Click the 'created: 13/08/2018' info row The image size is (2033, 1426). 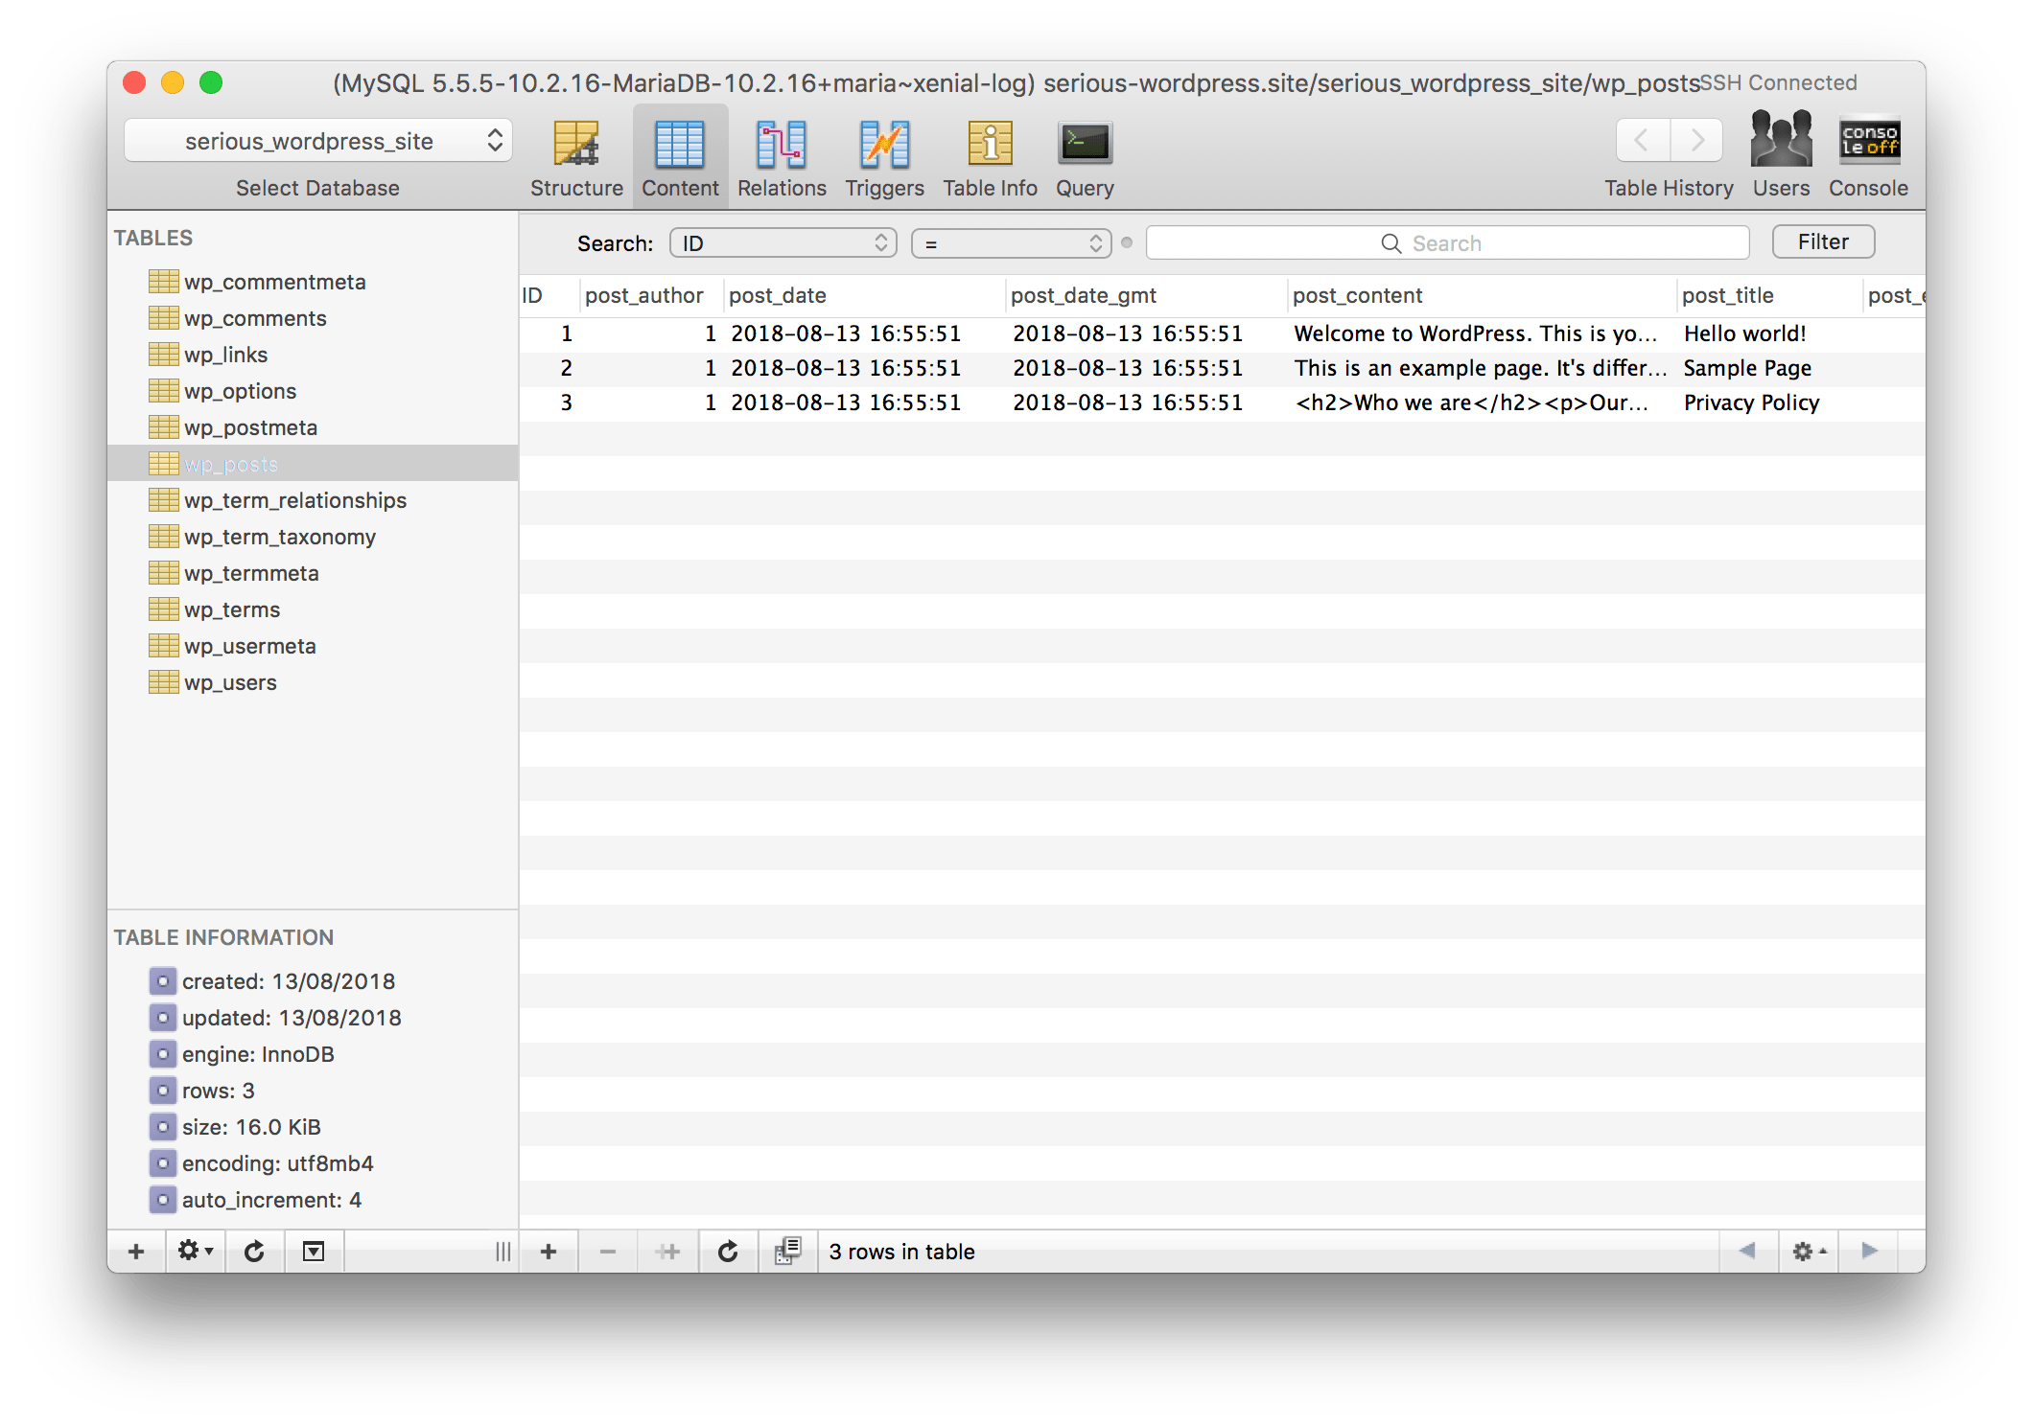[313, 981]
